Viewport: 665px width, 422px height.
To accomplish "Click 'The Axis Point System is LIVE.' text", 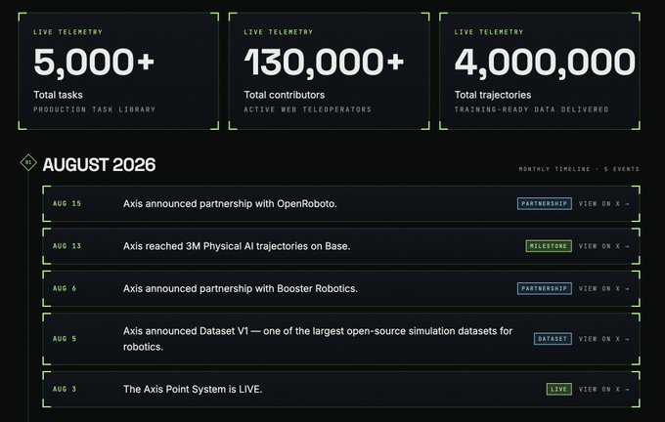I will click(x=193, y=390).
